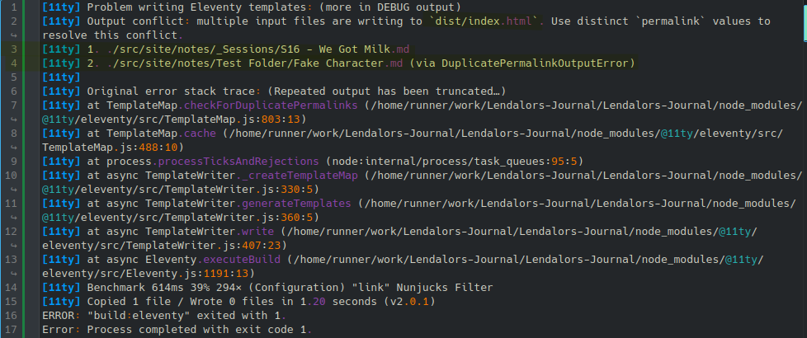This screenshot has height=338, width=807.
Task: Click the "build:eleventy" exited error line
Action: coord(163,316)
